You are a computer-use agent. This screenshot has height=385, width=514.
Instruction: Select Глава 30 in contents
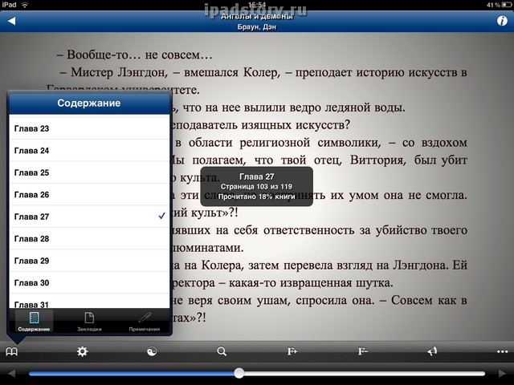click(x=89, y=282)
